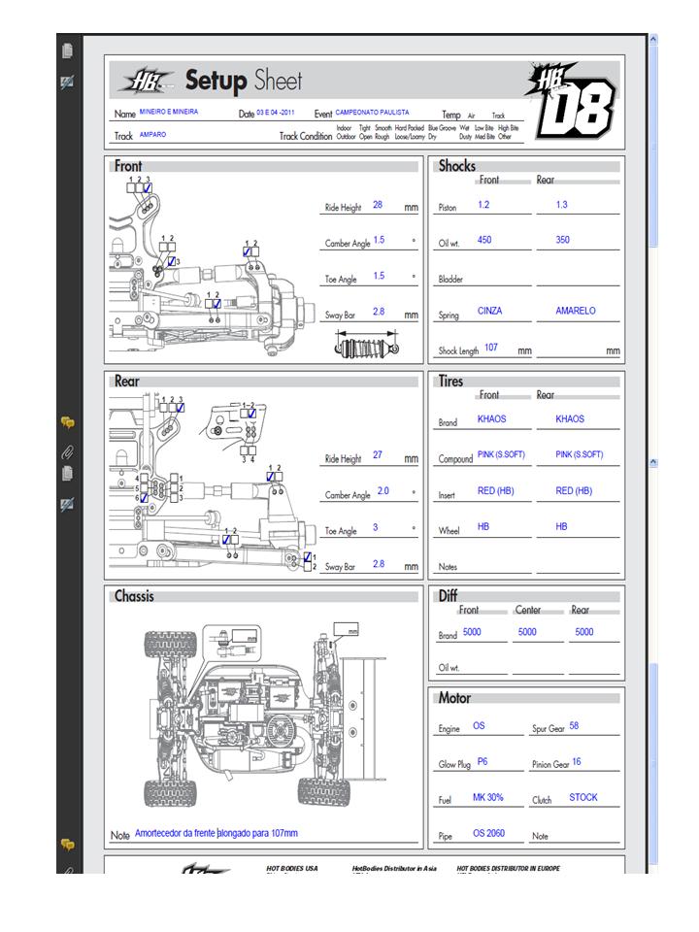
Task: Click scrollbar arrow beside Tires Compound row
Action: coord(653,462)
